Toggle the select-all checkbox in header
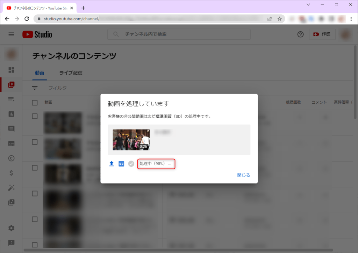 coord(35,103)
